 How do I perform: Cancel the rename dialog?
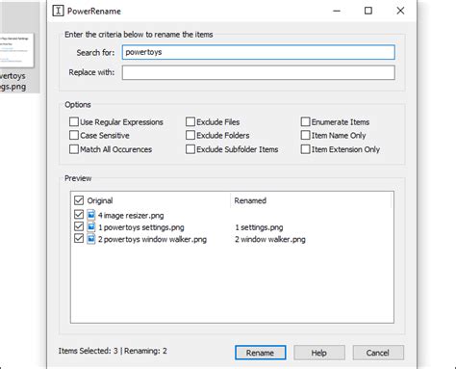378,353
